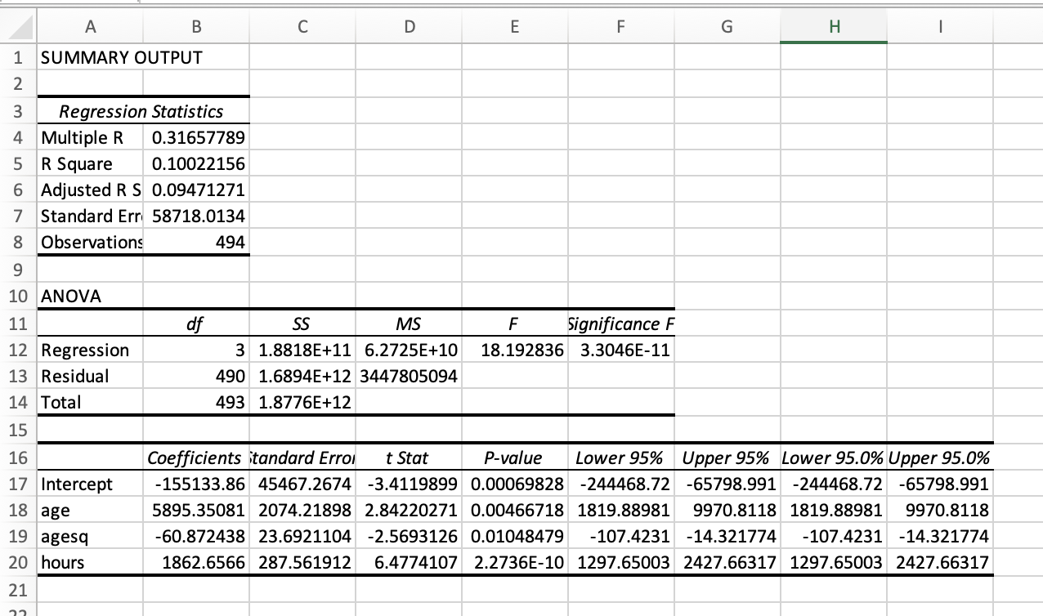This screenshot has height=616, width=1043.
Task: Select the hours row label
Action: pos(90,562)
